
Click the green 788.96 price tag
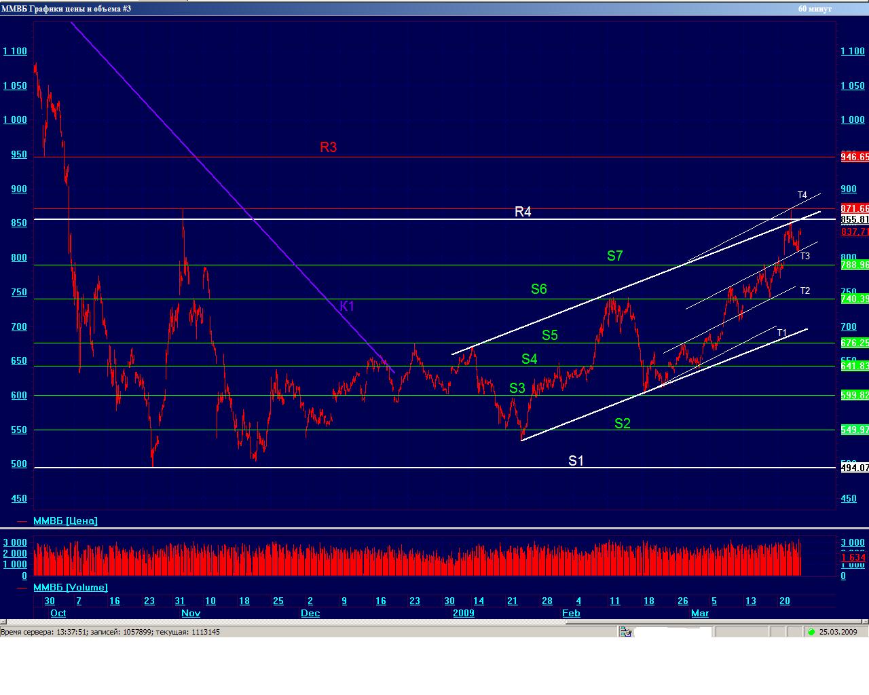[x=855, y=265]
